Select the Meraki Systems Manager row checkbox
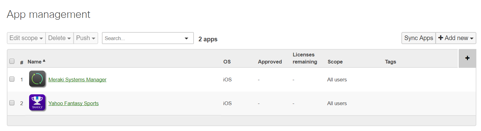This screenshot has height=131, width=481. click(12, 79)
